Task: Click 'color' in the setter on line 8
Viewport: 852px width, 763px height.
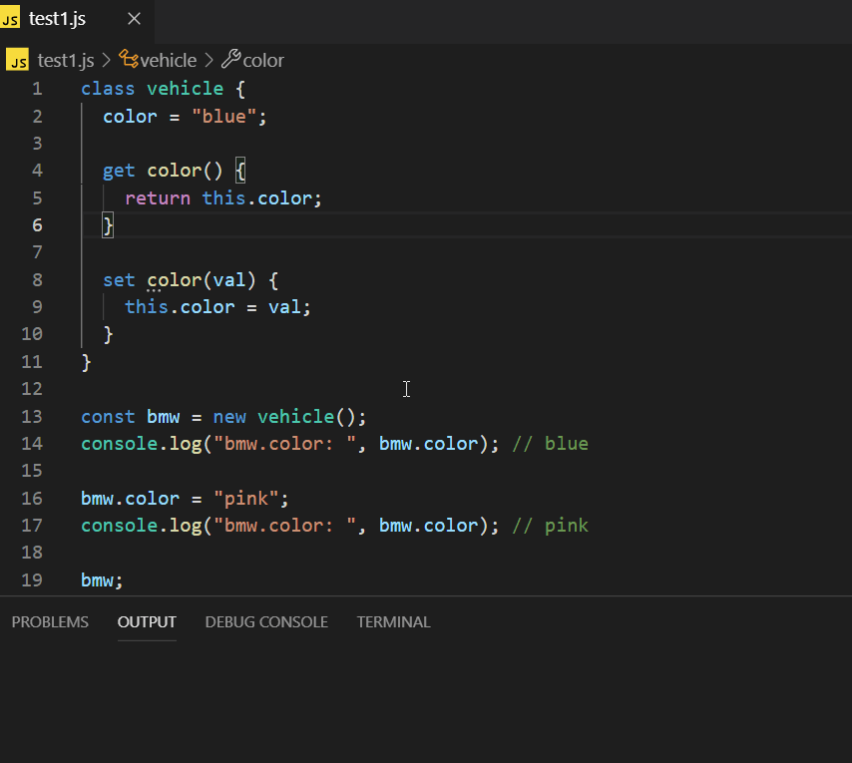Action: [x=174, y=280]
